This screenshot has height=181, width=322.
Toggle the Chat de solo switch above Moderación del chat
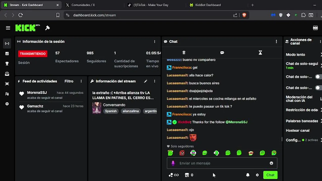coord(318,88)
